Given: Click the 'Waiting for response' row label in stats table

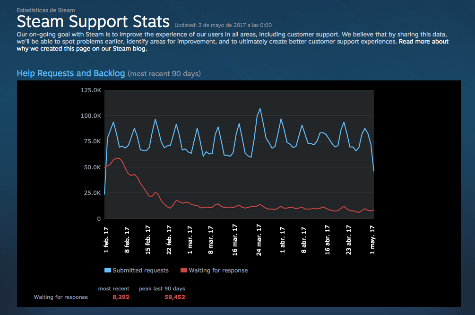Looking at the screenshot, I should [61, 297].
